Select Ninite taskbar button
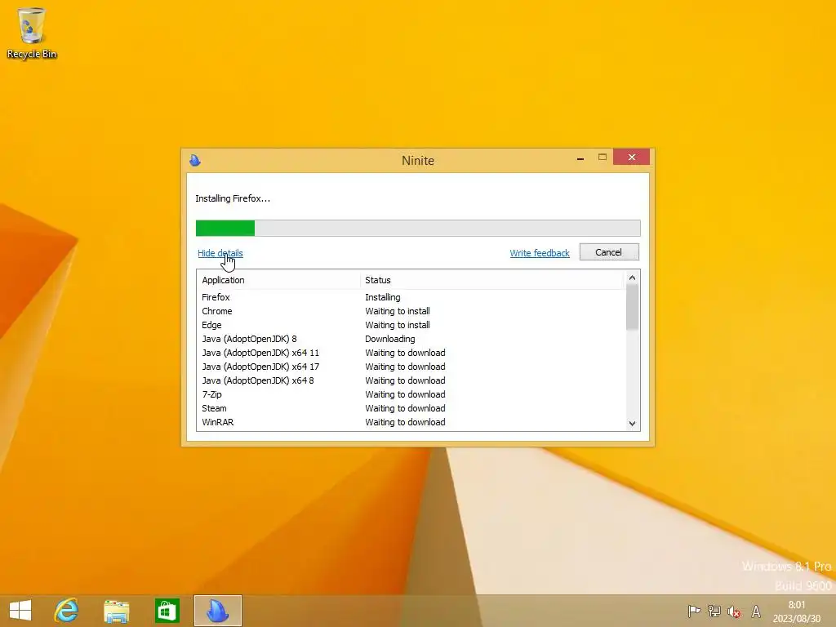Image resolution: width=836 pixels, height=627 pixels. (217, 611)
